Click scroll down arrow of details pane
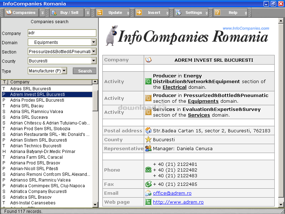 281,204
